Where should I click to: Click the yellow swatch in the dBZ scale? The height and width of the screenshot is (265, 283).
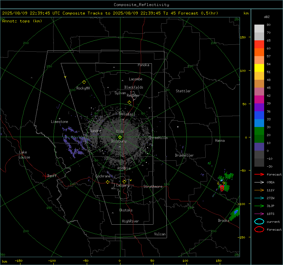click(x=259, y=68)
